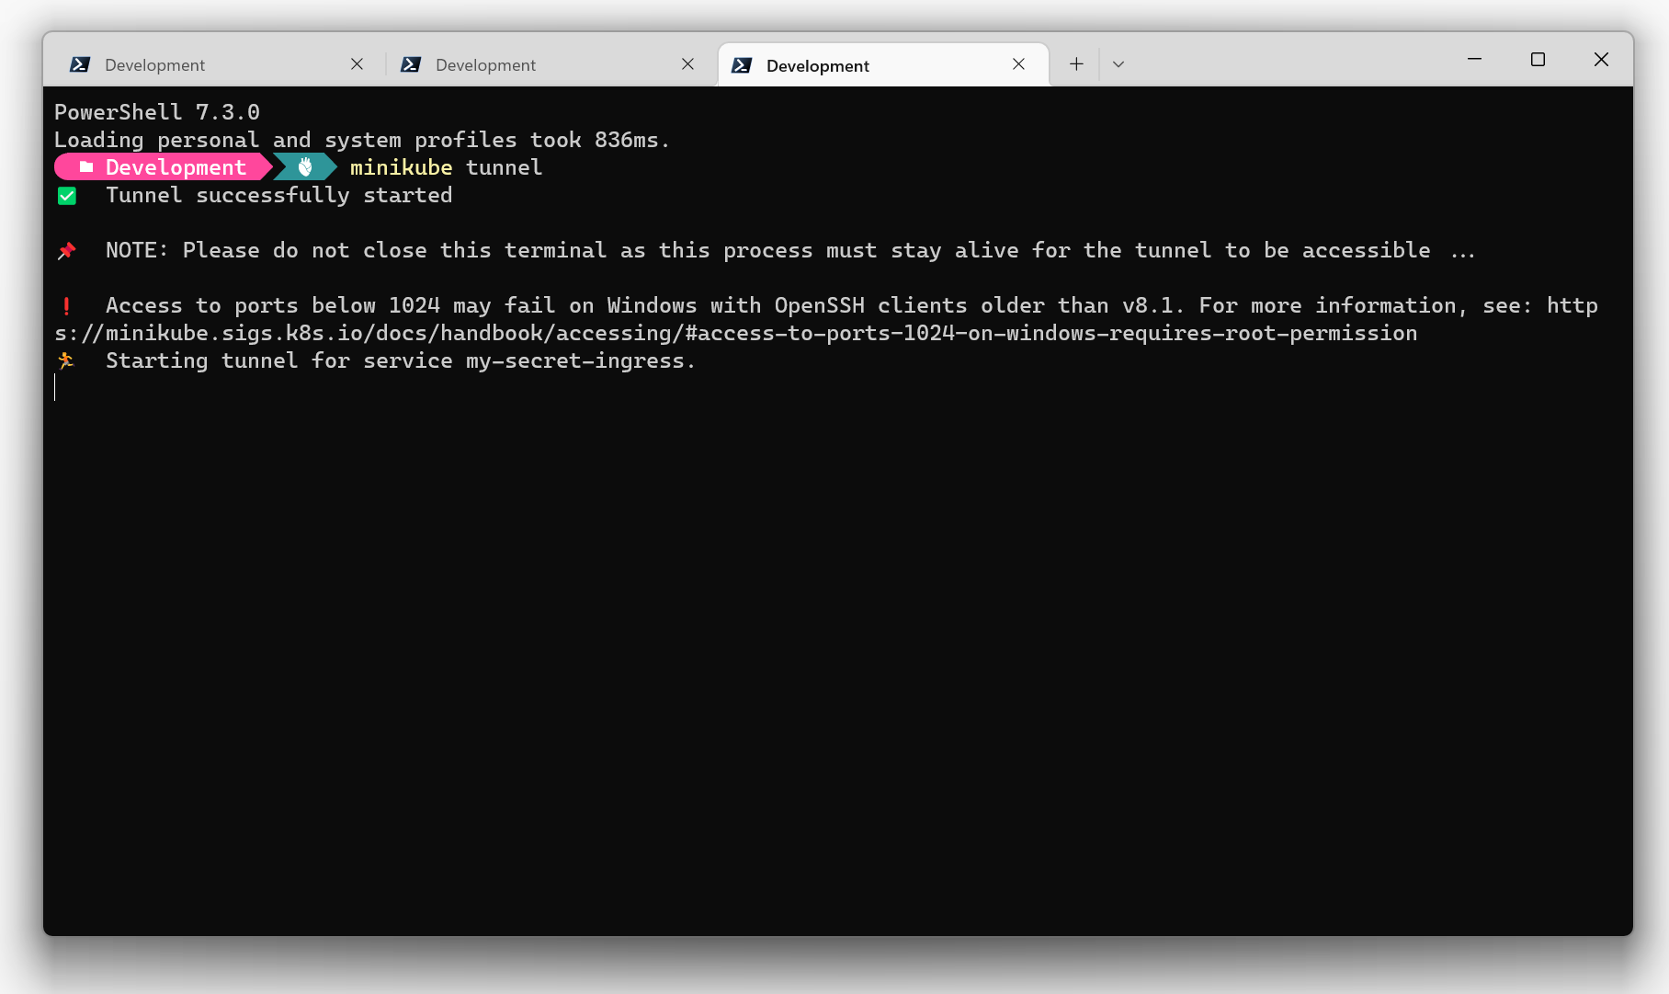Close the active third Development tab
The height and width of the screenshot is (994, 1669).
(1018, 64)
